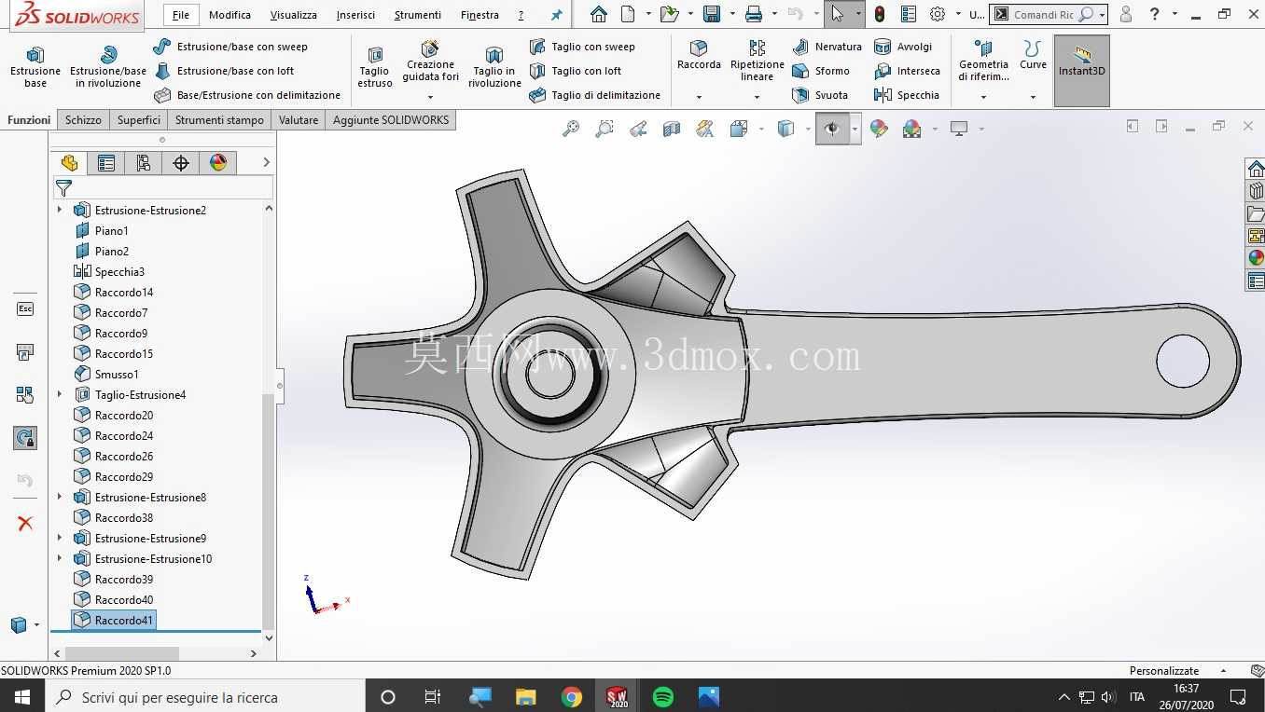Open Spotify from Windows taskbar

663,696
